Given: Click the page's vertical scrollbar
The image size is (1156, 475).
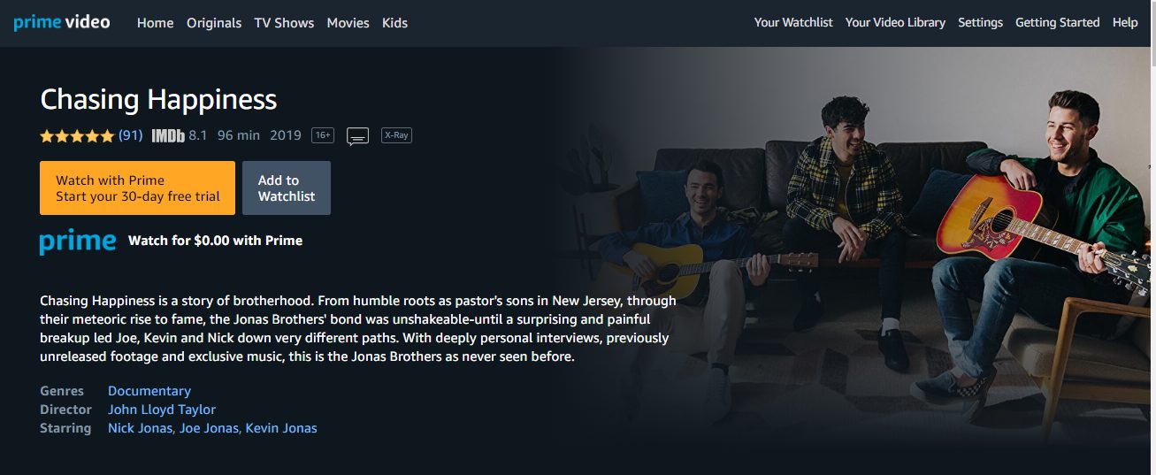Looking at the screenshot, I should click(x=1150, y=237).
